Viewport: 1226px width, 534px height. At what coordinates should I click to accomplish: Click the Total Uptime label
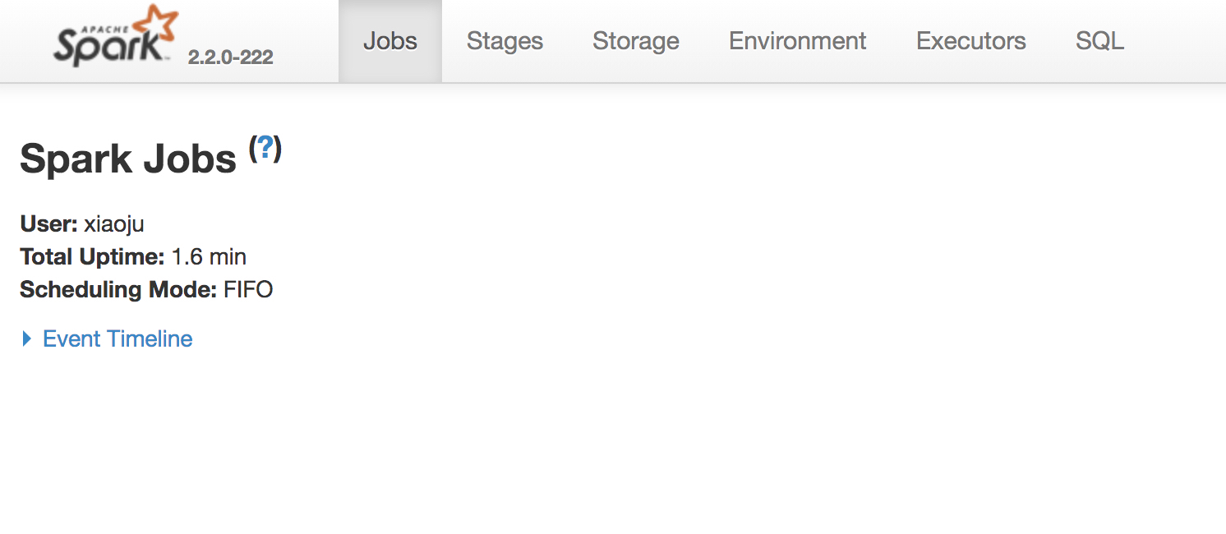(92, 256)
